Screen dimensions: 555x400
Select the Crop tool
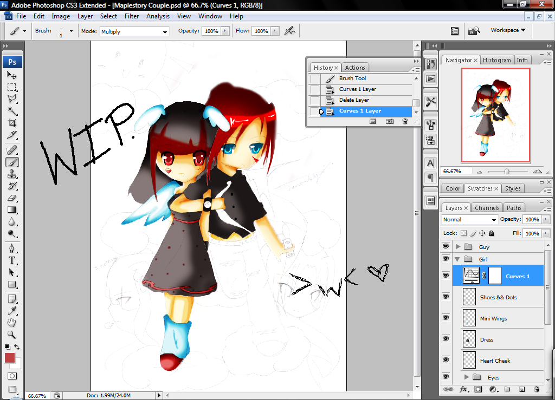12,123
